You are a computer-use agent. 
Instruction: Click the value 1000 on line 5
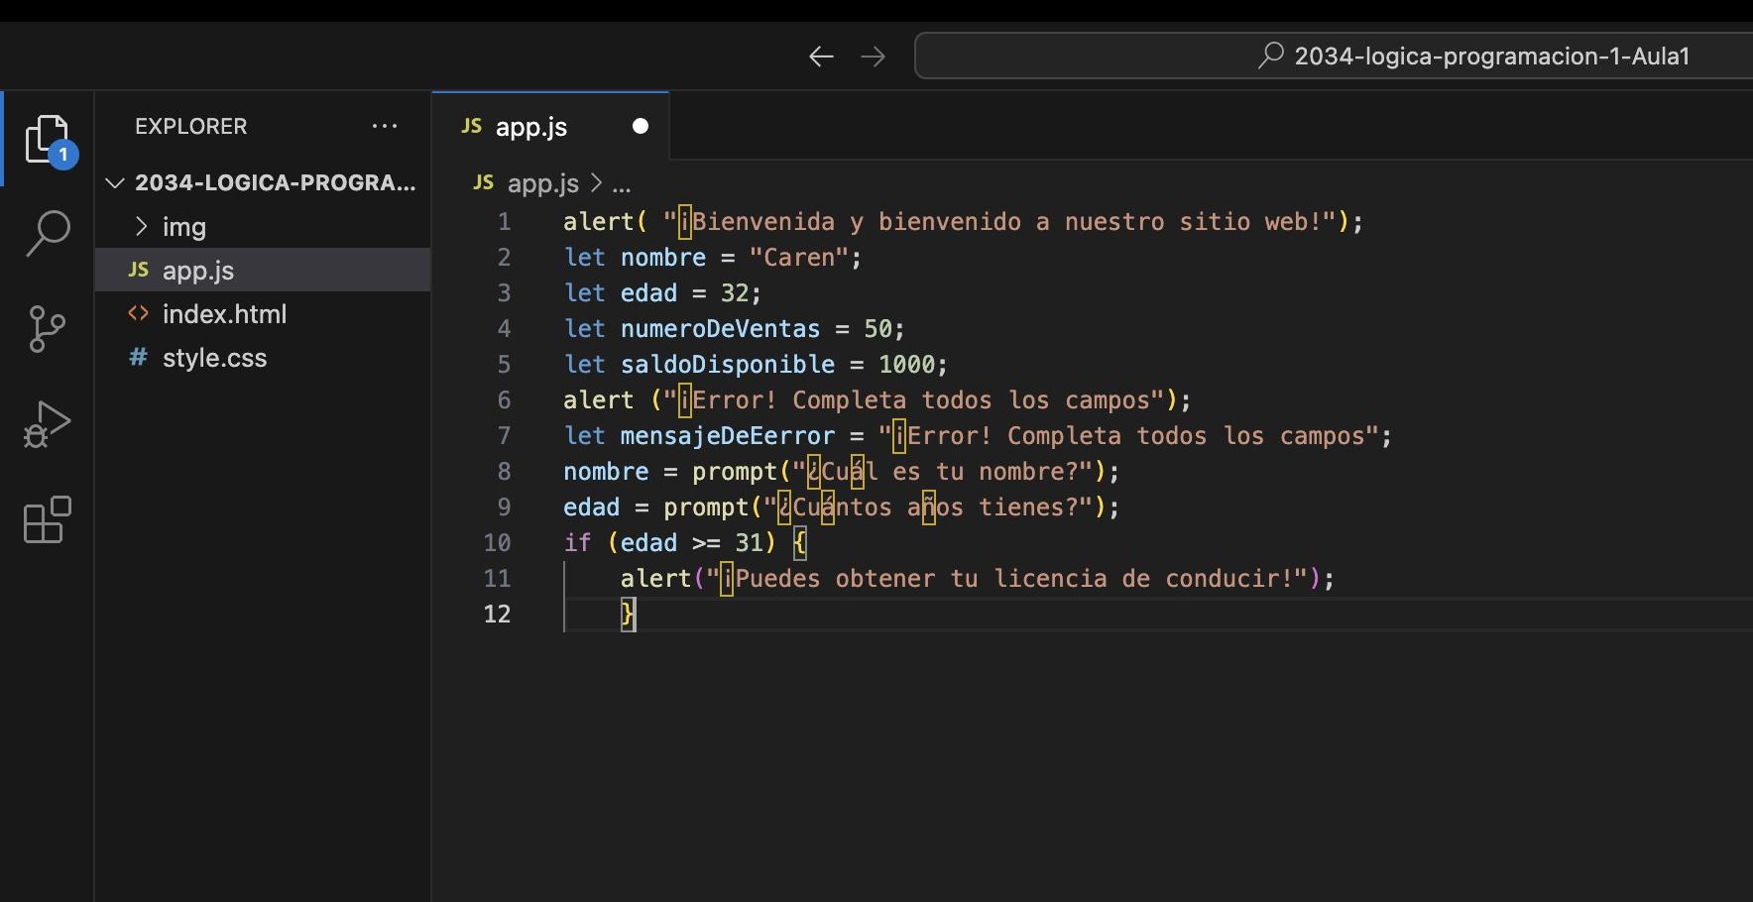point(906,364)
